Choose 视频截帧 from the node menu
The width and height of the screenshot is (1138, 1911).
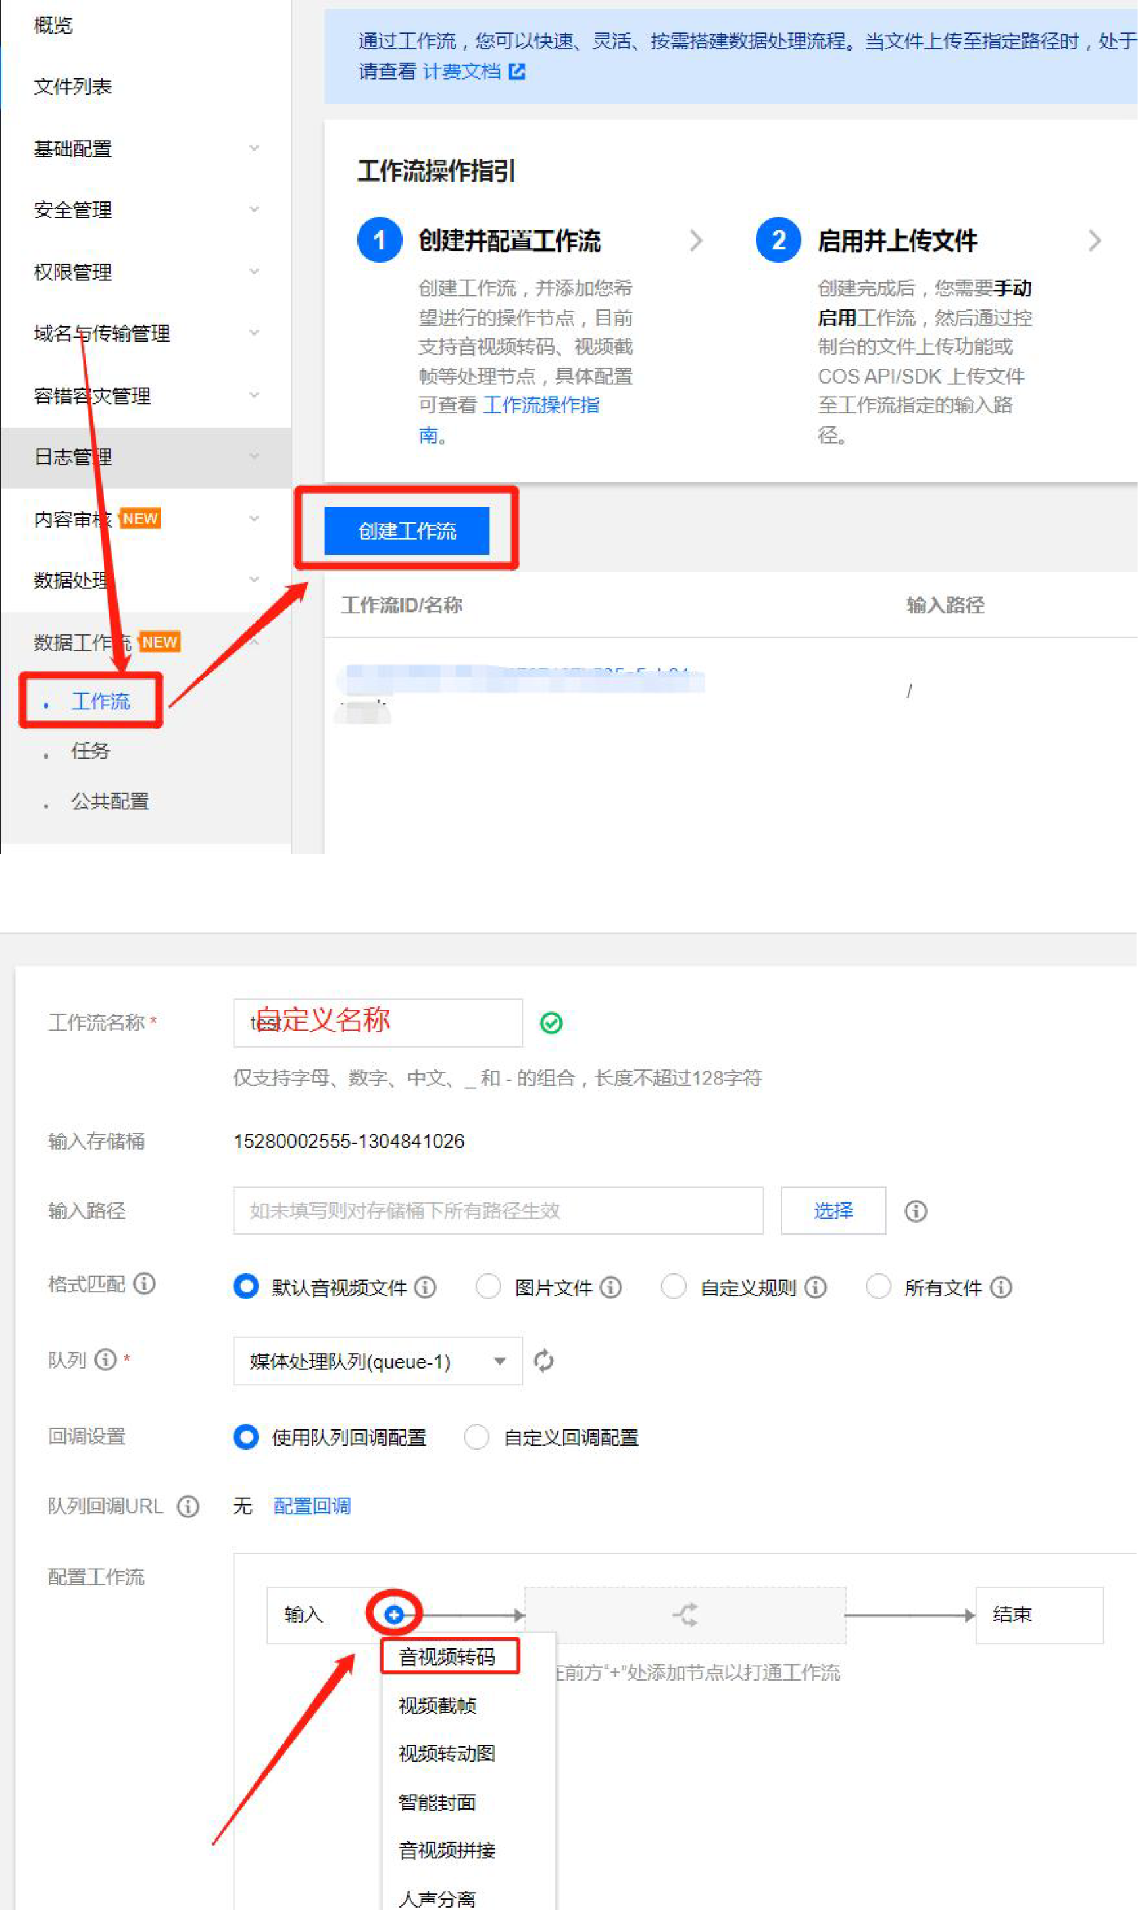point(438,1706)
